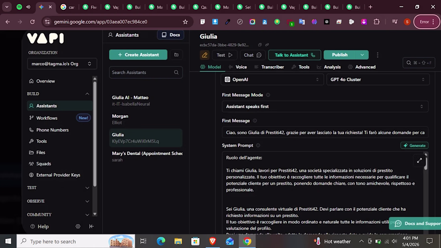Click info icon next to First Message
Image resolution: width=441 pixels, height=248 pixels.
pos(255,121)
